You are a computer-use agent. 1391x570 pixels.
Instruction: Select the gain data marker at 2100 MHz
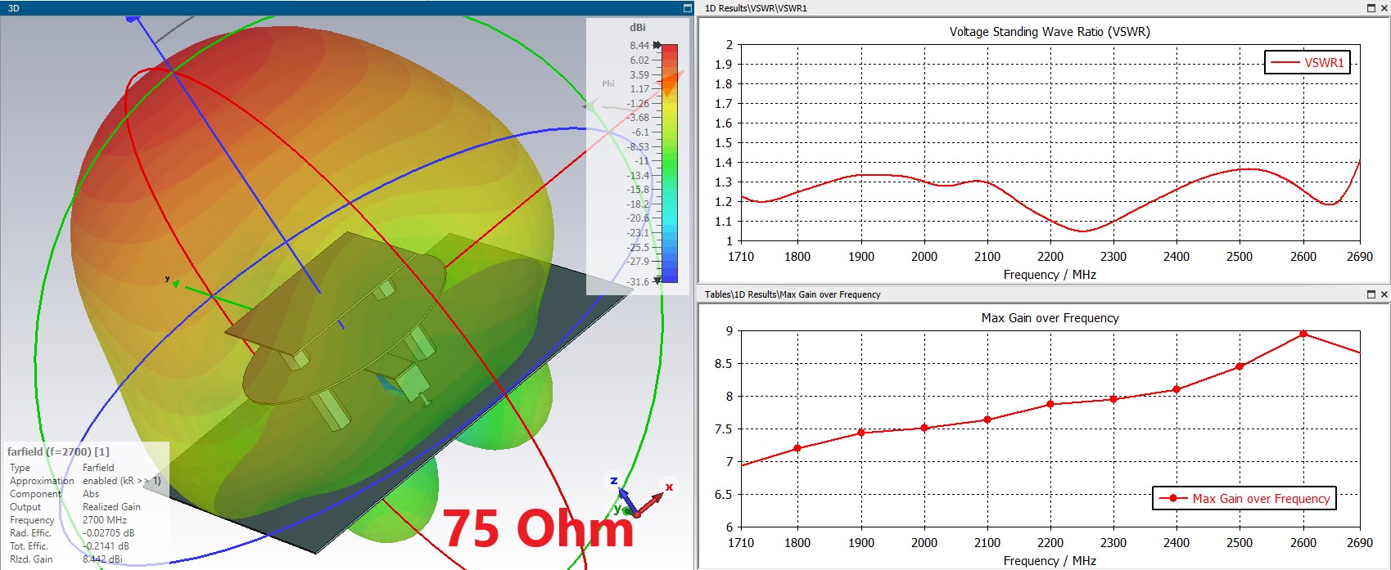(x=987, y=420)
